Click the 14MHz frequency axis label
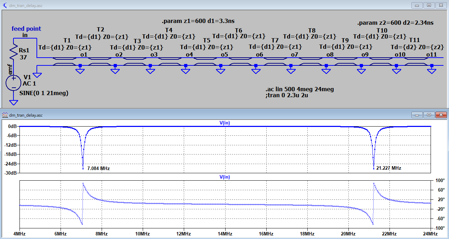This screenshot has width=449, height=239. click(225, 234)
